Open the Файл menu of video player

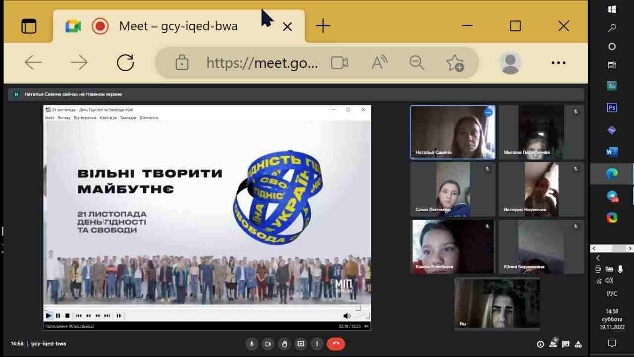tap(50, 118)
